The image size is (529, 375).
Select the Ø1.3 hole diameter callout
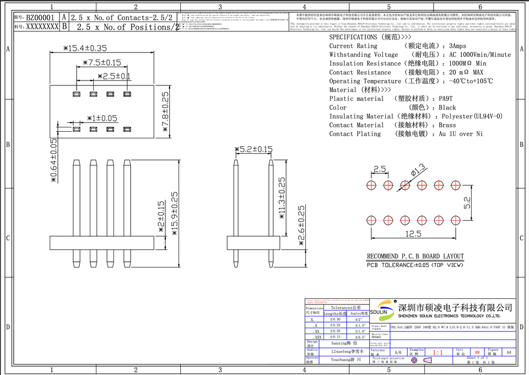[418, 170]
